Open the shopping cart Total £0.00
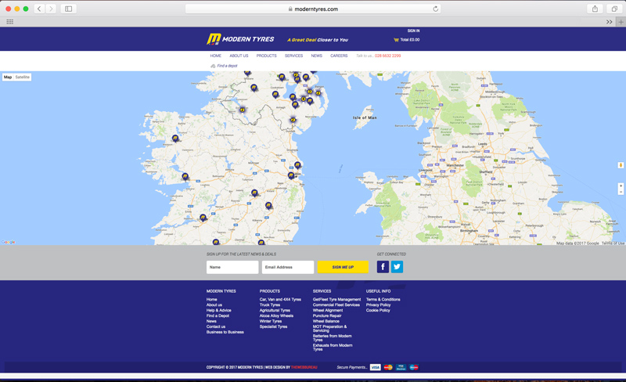 pos(406,40)
